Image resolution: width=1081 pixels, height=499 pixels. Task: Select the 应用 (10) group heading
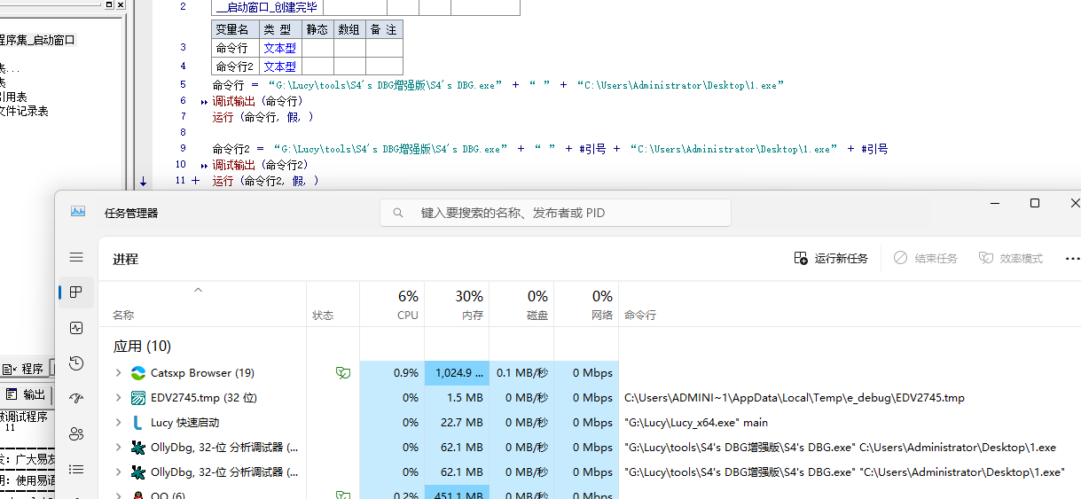coord(142,346)
